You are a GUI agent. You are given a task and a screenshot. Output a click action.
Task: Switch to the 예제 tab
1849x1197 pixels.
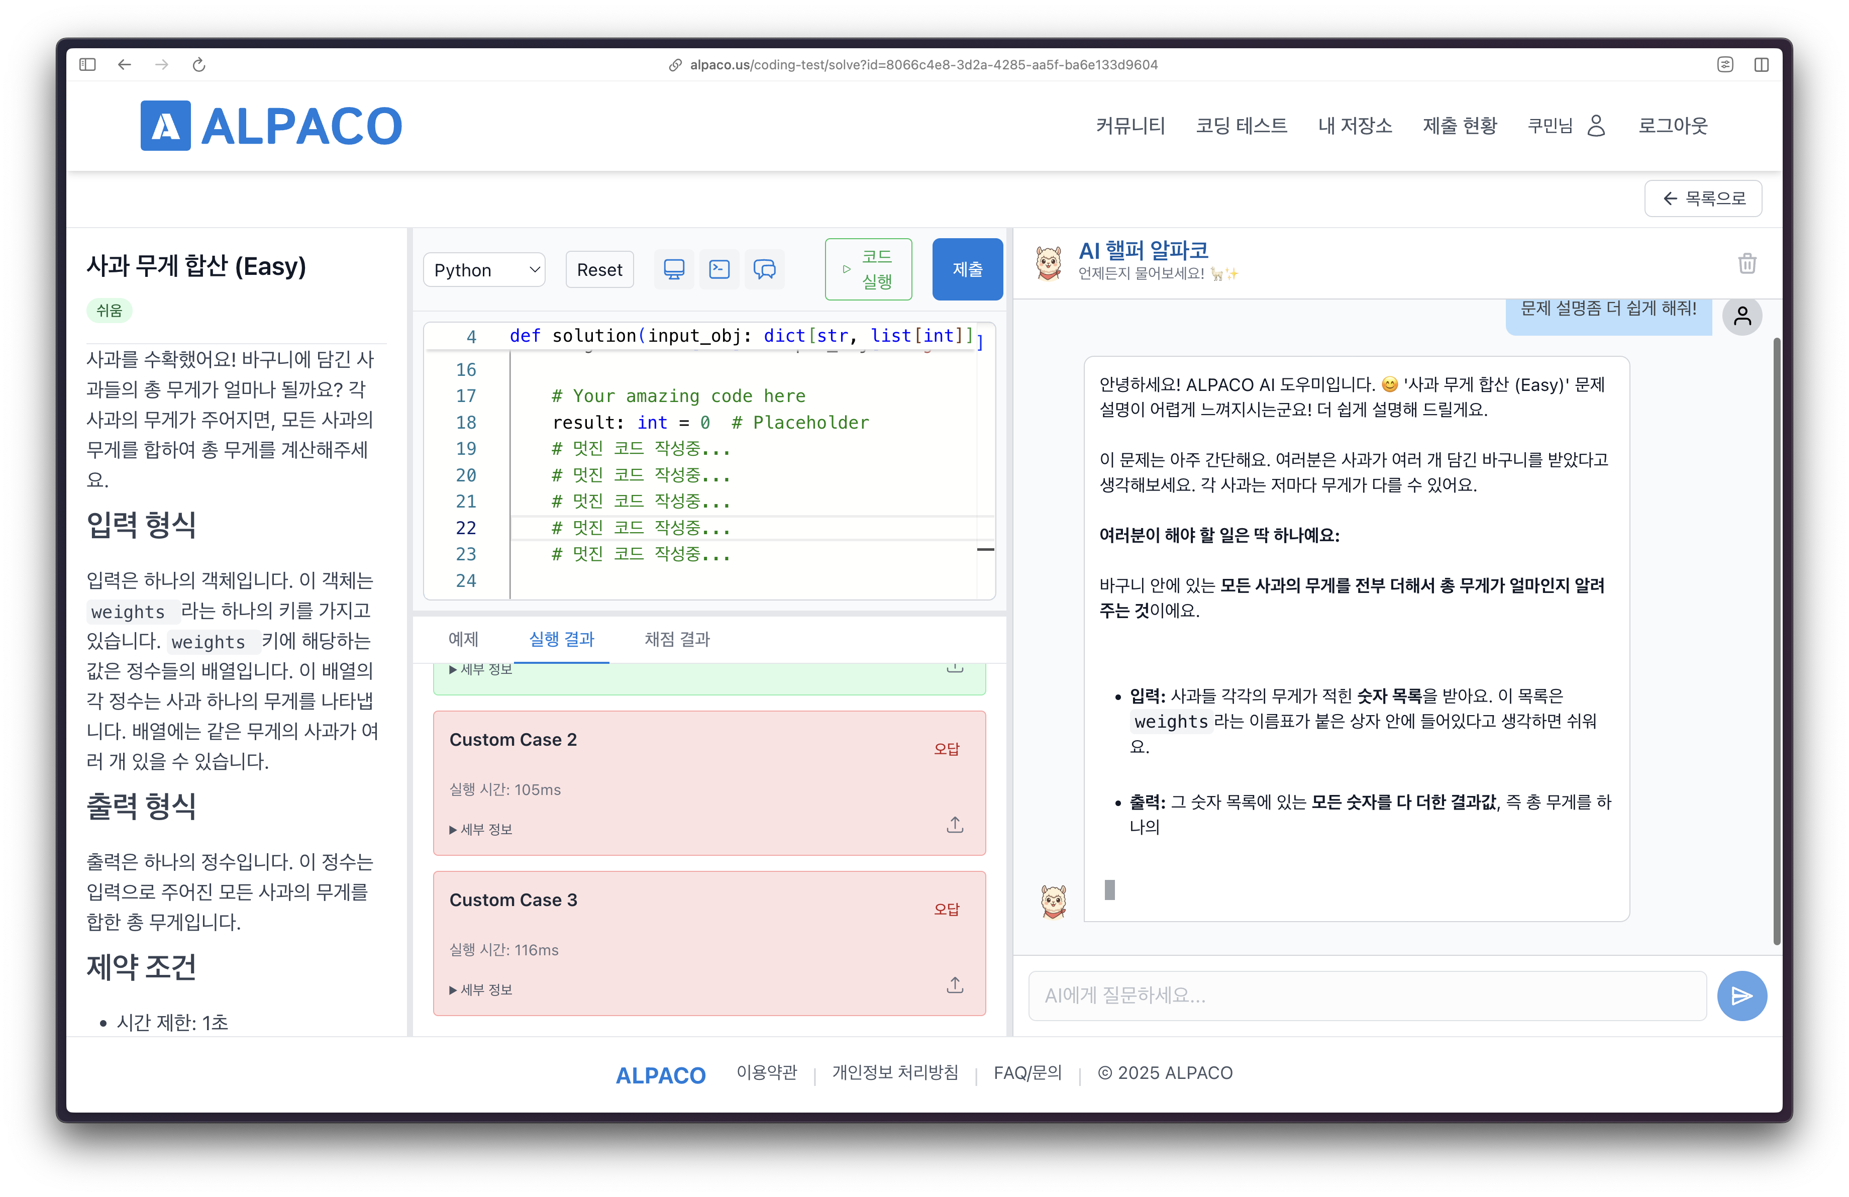(463, 639)
